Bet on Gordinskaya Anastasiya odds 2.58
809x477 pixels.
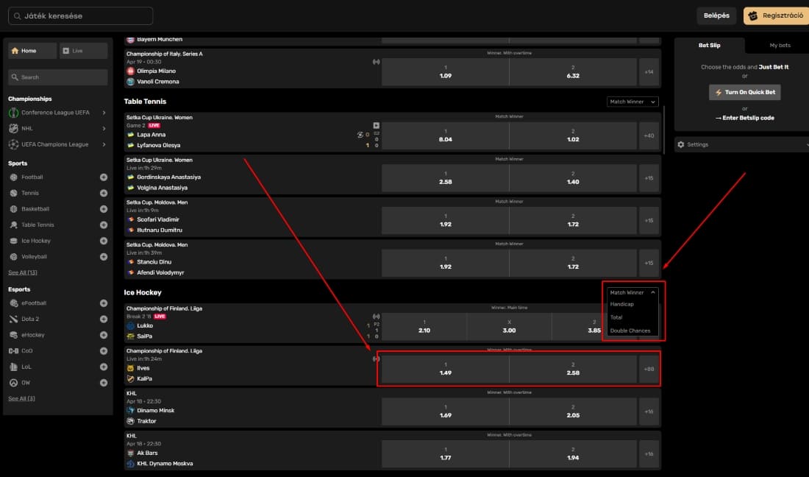coord(445,178)
